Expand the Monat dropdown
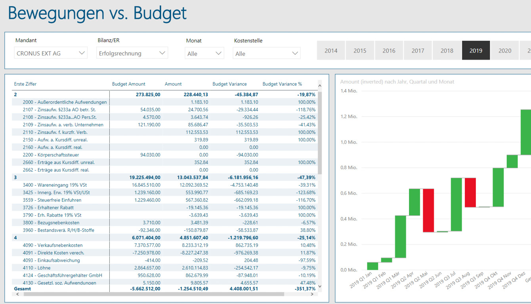Viewport: 531px width, 304px height. click(204, 53)
